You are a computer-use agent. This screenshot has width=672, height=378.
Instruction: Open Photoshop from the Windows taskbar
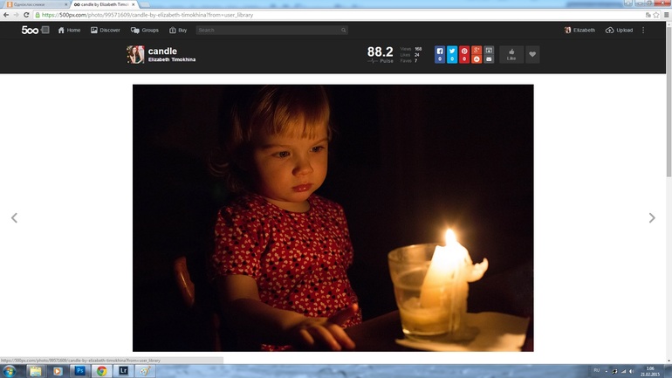point(79,371)
